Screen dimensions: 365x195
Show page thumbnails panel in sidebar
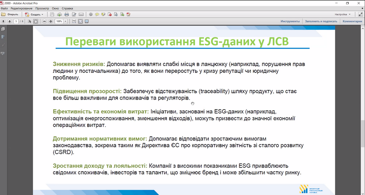coord(3,29)
